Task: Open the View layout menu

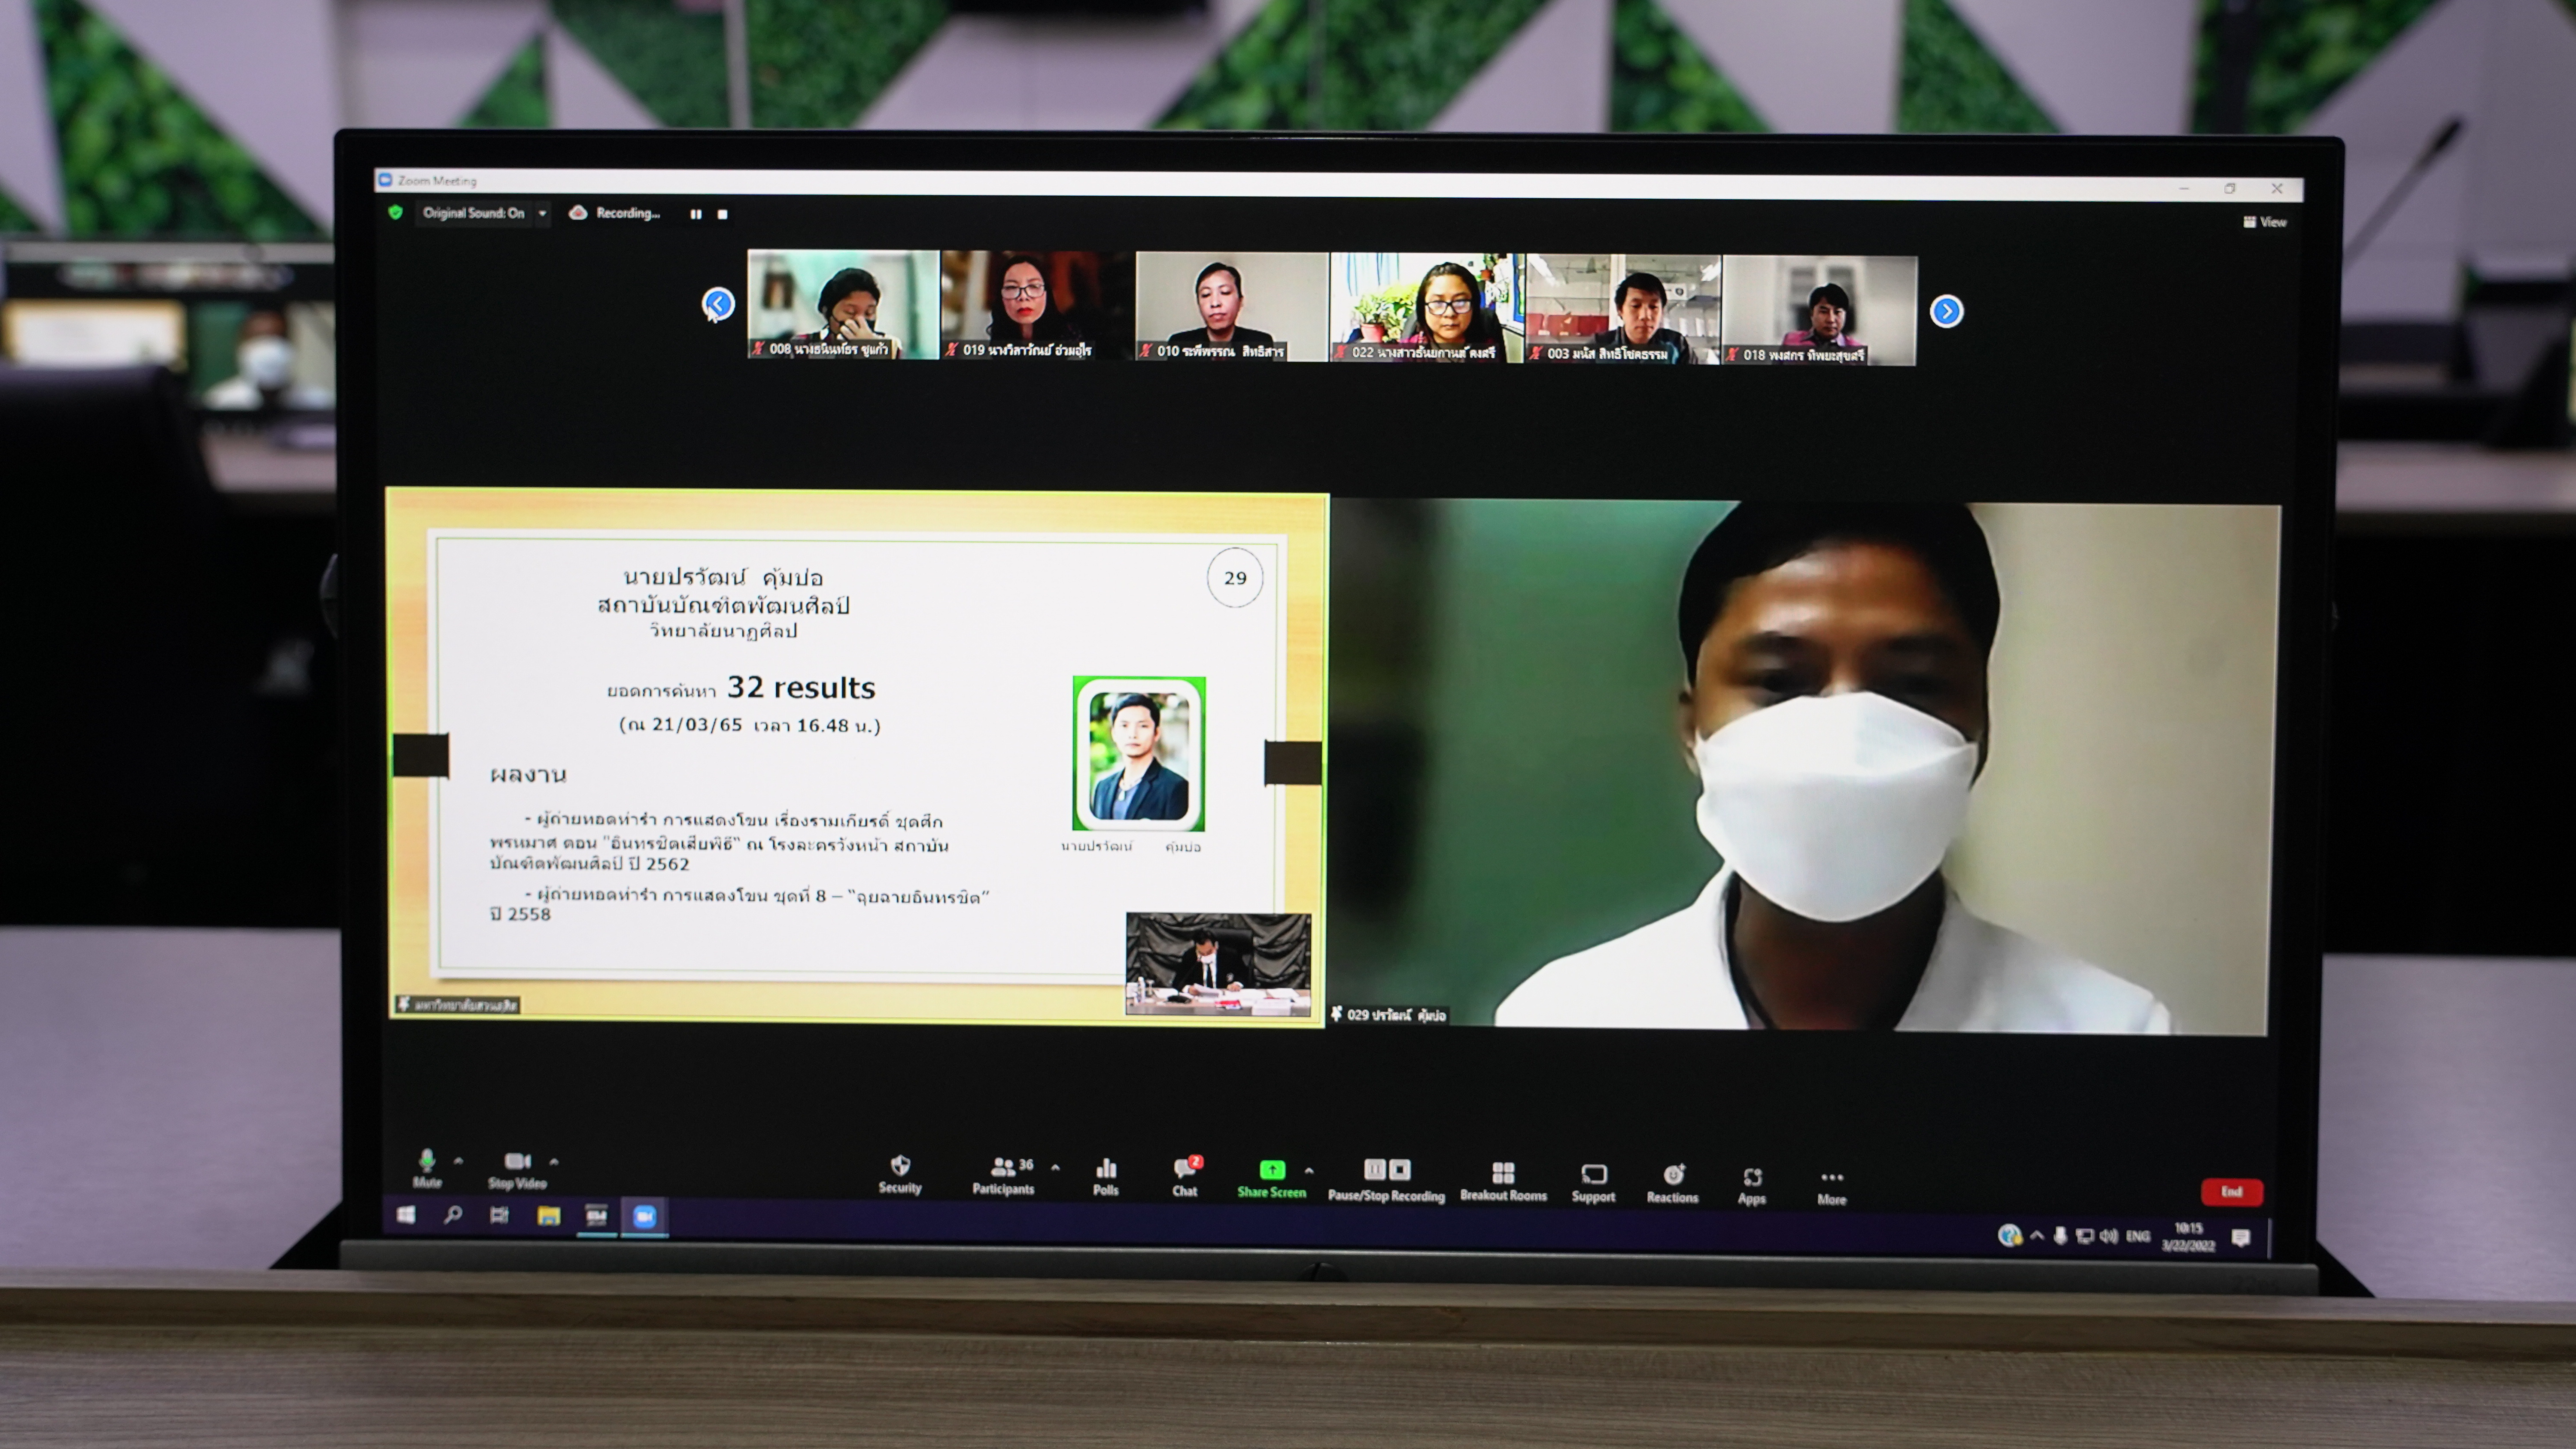Action: [2265, 222]
